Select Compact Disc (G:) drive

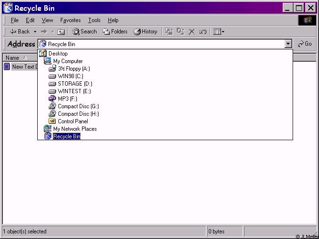78,106
